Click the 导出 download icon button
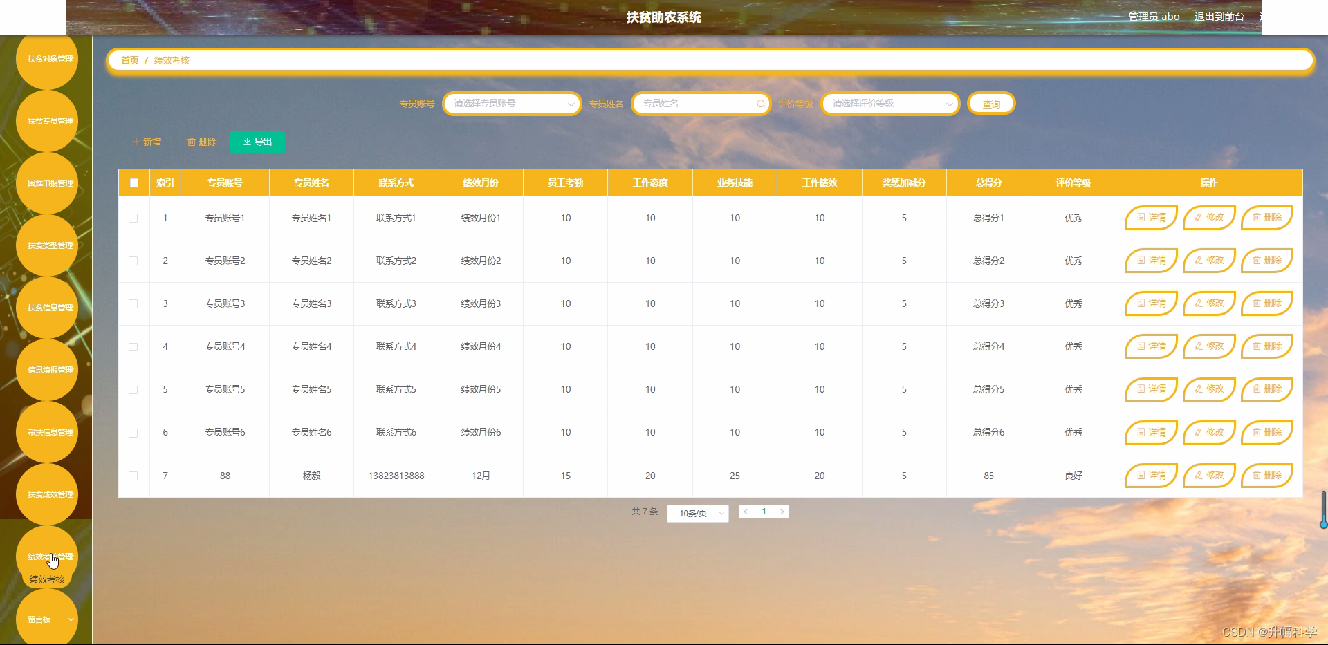The height and width of the screenshot is (645, 1328). pyautogui.click(x=248, y=142)
